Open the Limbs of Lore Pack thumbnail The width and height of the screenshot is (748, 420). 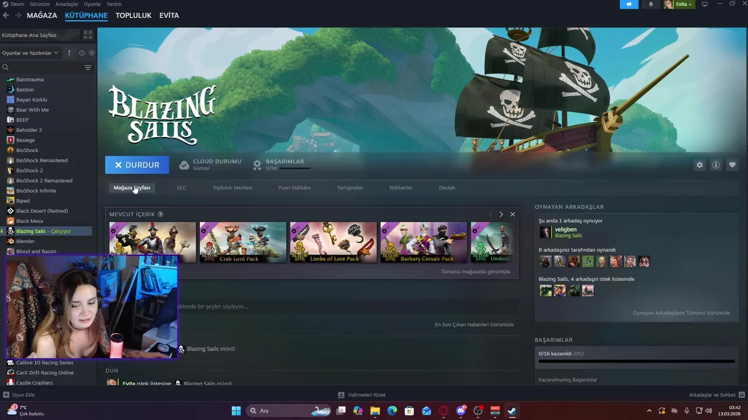pos(334,242)
